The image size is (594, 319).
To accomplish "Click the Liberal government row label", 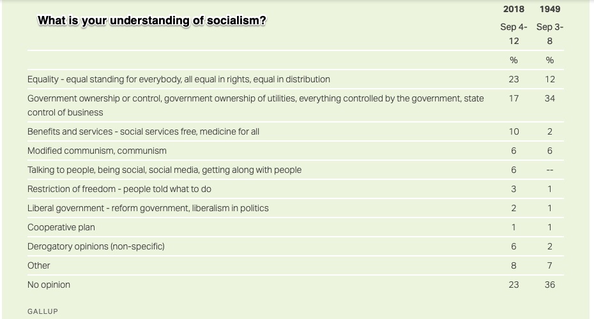I will 148,208.
